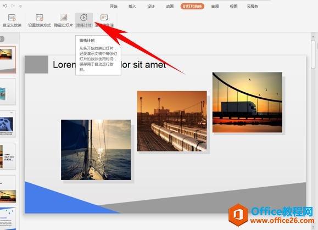Click the 隐藏幻灯片 hide slide icon
The width and height of the screenshot is (318, 230).
(x=64, y=18)
